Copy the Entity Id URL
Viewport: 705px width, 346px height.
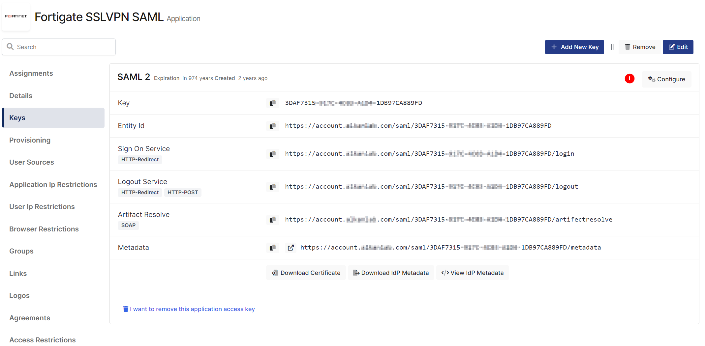point(272,126)
